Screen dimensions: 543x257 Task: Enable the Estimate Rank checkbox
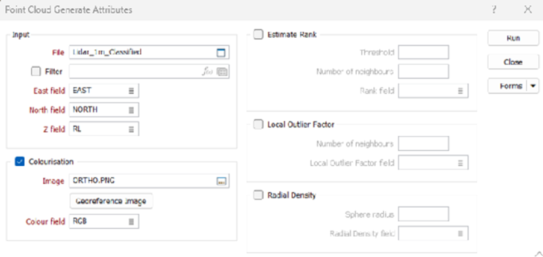tap(258, 34)
